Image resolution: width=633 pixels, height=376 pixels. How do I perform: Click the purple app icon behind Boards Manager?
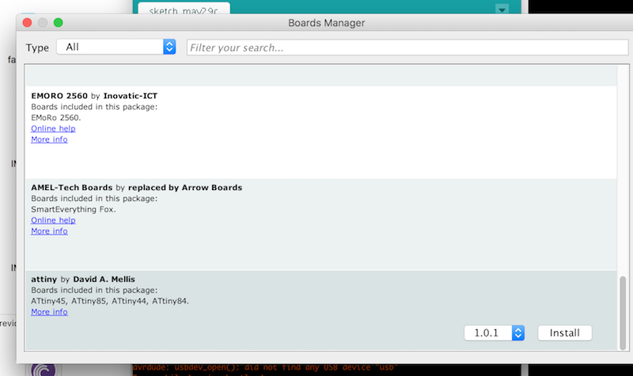(x=44, y=370)
